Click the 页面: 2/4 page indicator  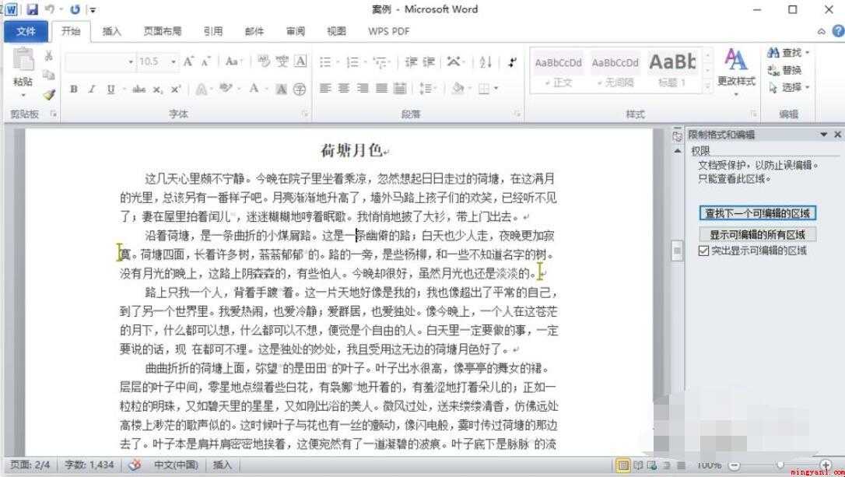point(30,465)
